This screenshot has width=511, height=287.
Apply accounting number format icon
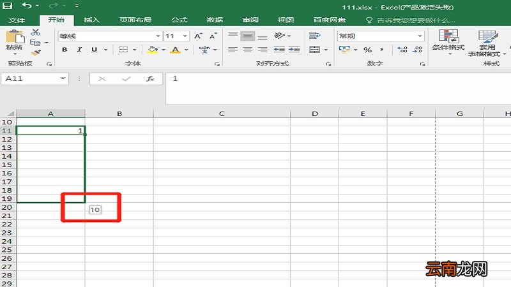pyautogui.click(x=344, y=50)
